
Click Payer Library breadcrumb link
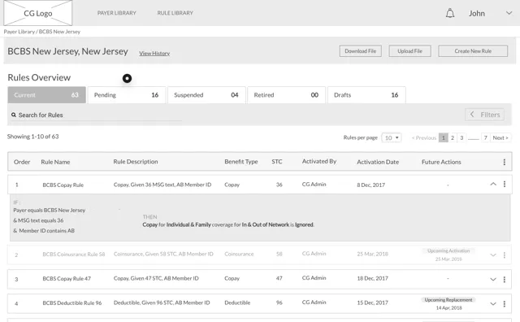(19, 32)
